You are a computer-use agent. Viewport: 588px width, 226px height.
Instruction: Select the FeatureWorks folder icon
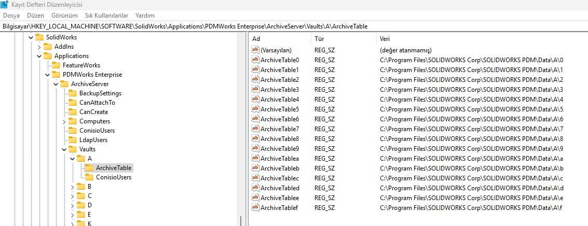point(56,65)
